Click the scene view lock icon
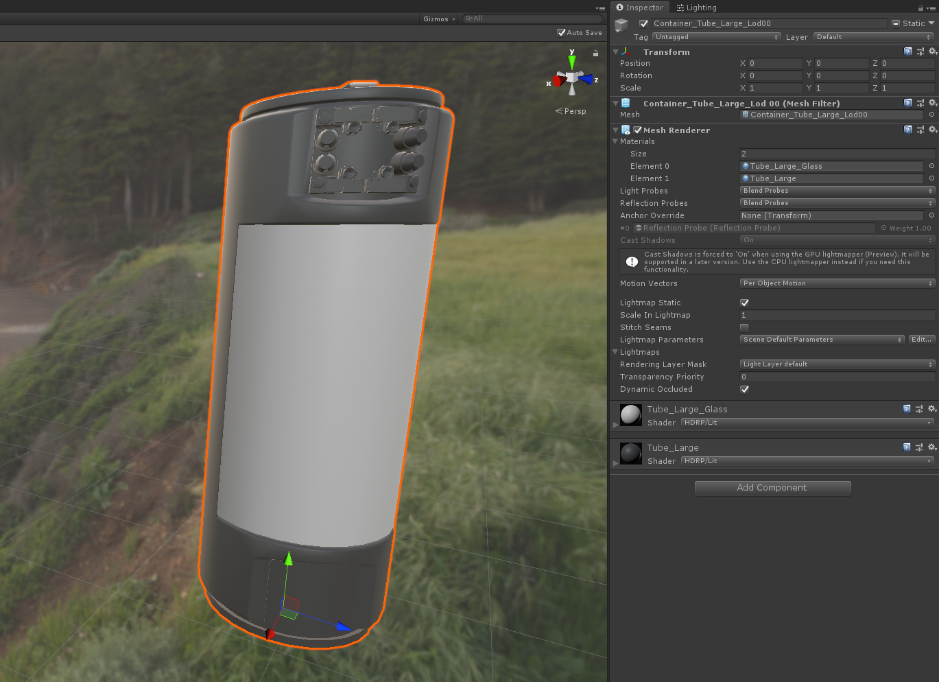 [595, 53]
